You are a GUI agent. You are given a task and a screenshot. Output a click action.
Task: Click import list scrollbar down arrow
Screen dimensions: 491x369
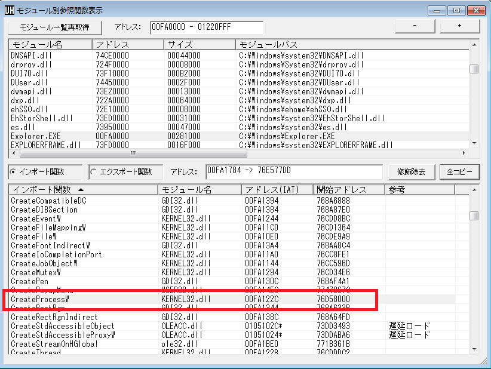pos(474,349)
